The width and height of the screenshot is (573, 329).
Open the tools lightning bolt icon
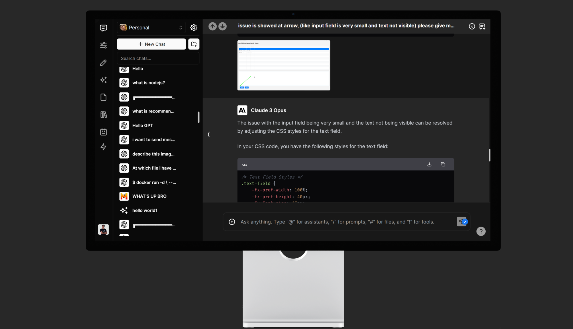coord(103,147)
